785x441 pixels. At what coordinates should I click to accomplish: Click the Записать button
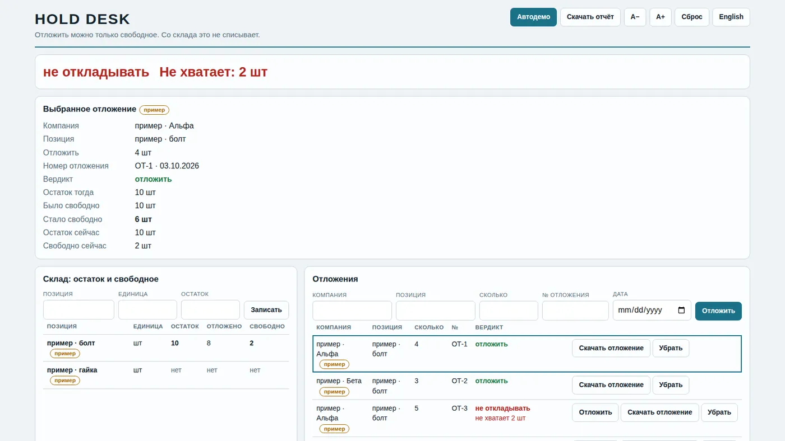click(266, 310)
